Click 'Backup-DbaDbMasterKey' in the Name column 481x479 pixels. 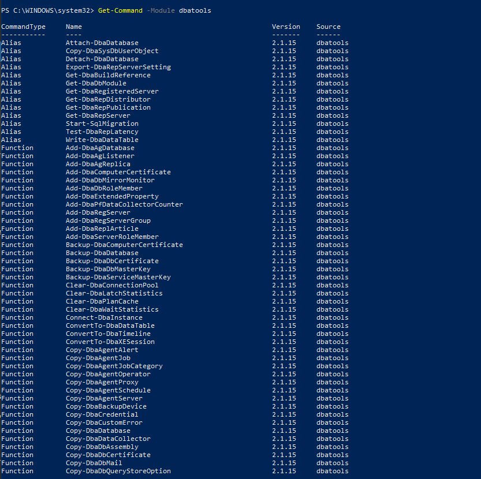click(109, 269)
